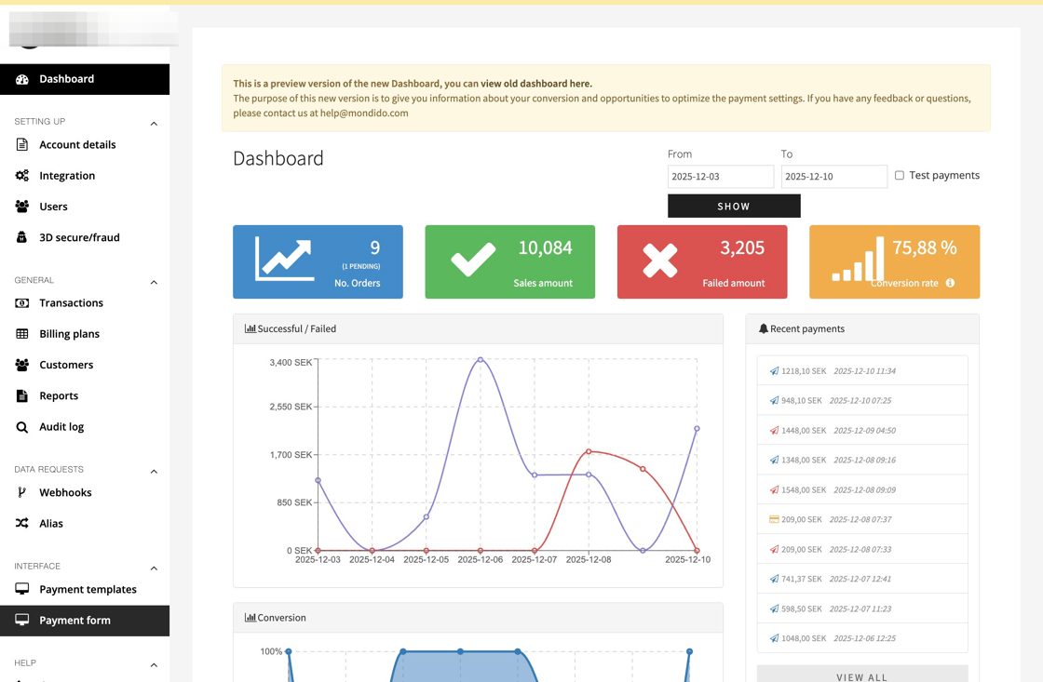This screenshot has height=682, width=1043.
Task: Open Account details in sidebar
Action: pos(85,144)
